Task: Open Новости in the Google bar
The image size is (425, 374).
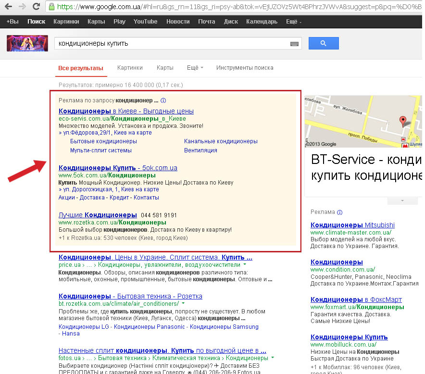Action: coord(178,22)
